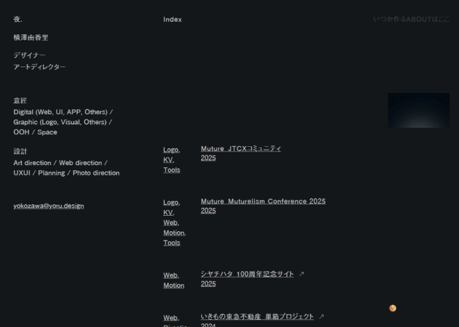459x327 pixels.
Task: Filter by Web tag in Muturelism Conference row
Action: [x=170, y=223]
